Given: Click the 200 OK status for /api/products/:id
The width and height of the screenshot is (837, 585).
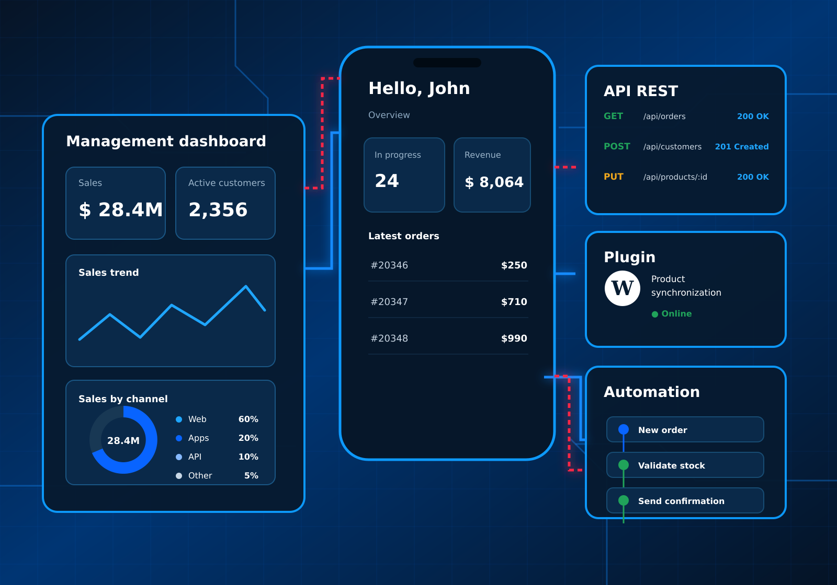Looking at the screenshot, I should click(753, 177).
